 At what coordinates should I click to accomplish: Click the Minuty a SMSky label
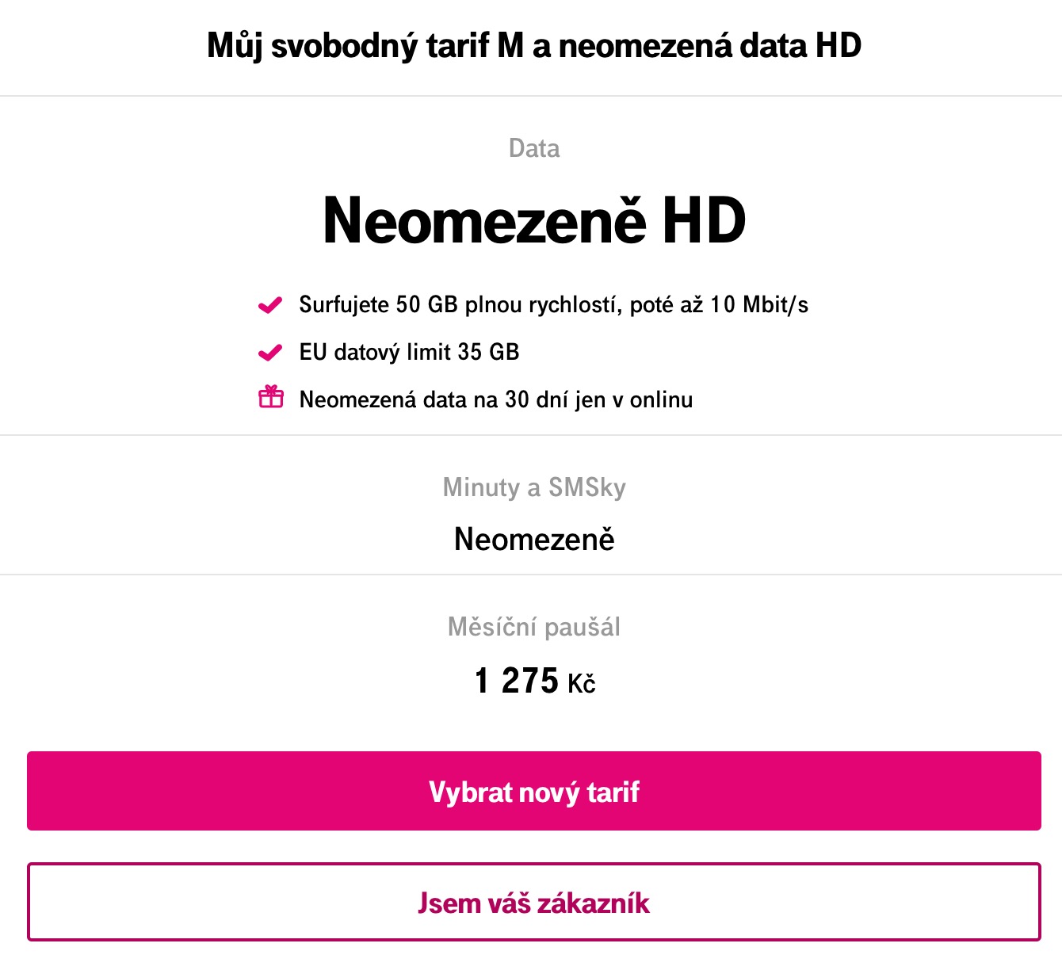click(534, 487)
